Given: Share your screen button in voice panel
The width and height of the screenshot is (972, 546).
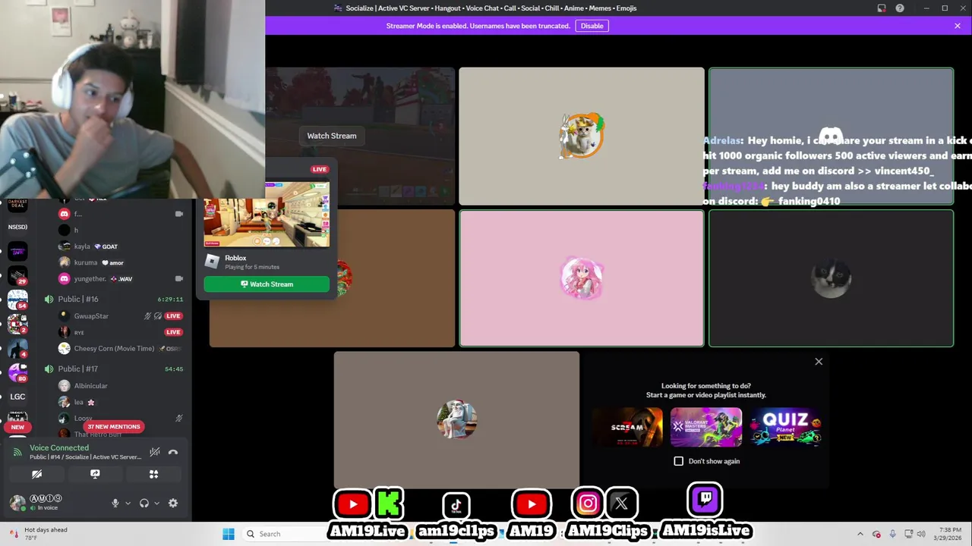Looking at the screenshot, I should click(95, 474).
